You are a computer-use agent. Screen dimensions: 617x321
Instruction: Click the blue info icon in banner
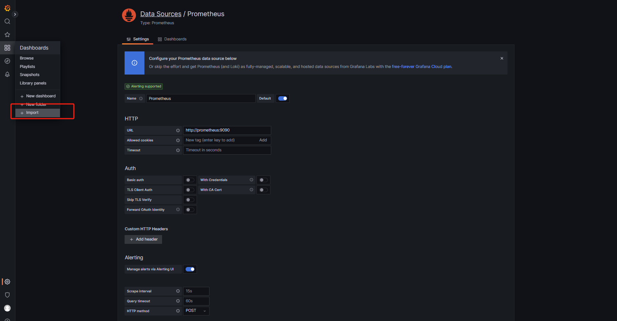pyautogui.click(x=134, y=63)
